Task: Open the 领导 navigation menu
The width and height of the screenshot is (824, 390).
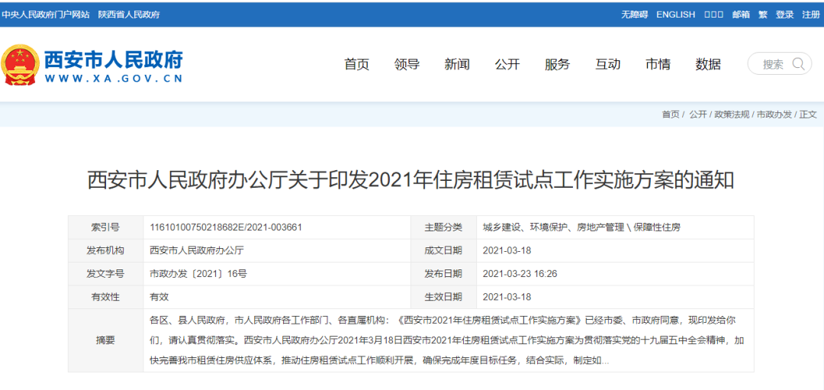Action: (x=407, y=64)
